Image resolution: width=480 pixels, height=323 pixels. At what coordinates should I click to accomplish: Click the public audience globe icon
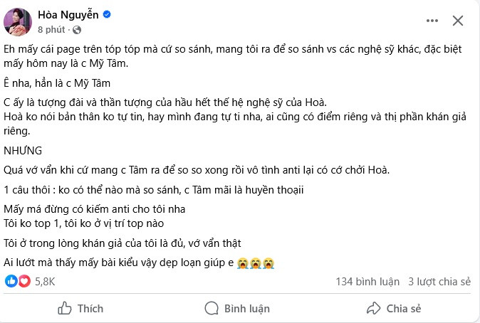click(73, 30)
